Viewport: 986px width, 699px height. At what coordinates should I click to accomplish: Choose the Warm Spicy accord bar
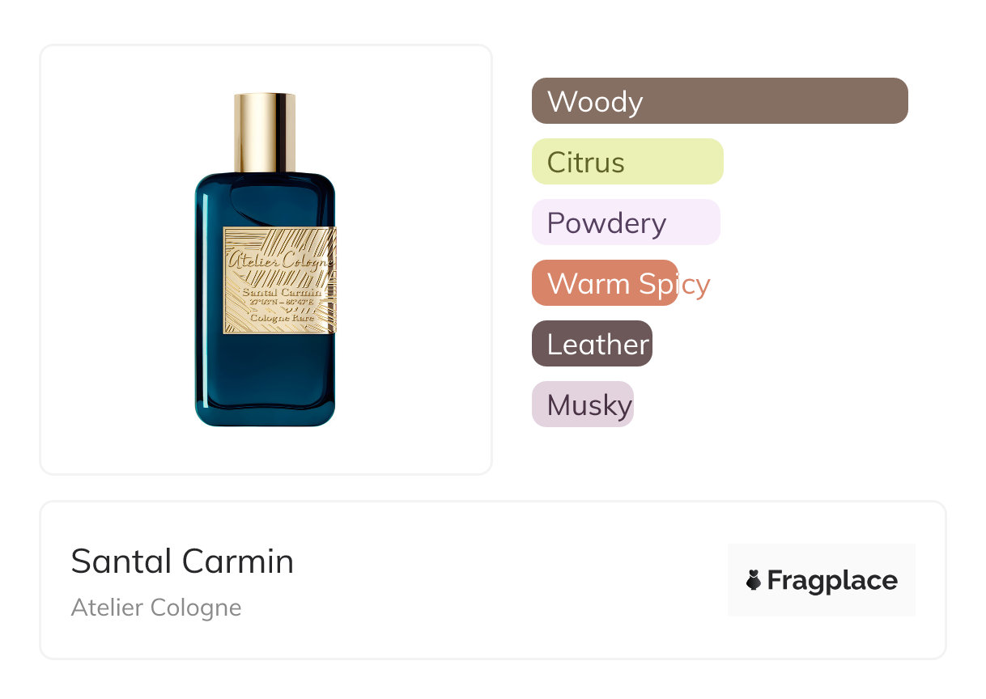tap(604, 283)
